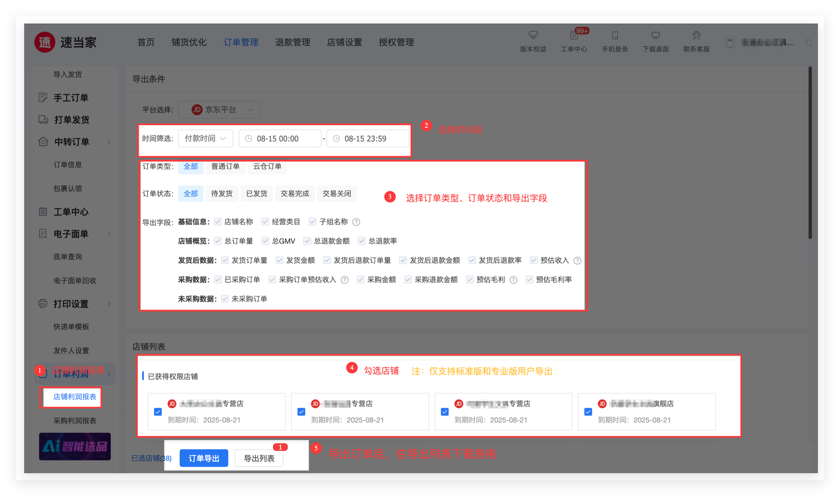Open the 铺货优化 top menu
The width and height of the screenshot is (840, 496).
(189, 42)
